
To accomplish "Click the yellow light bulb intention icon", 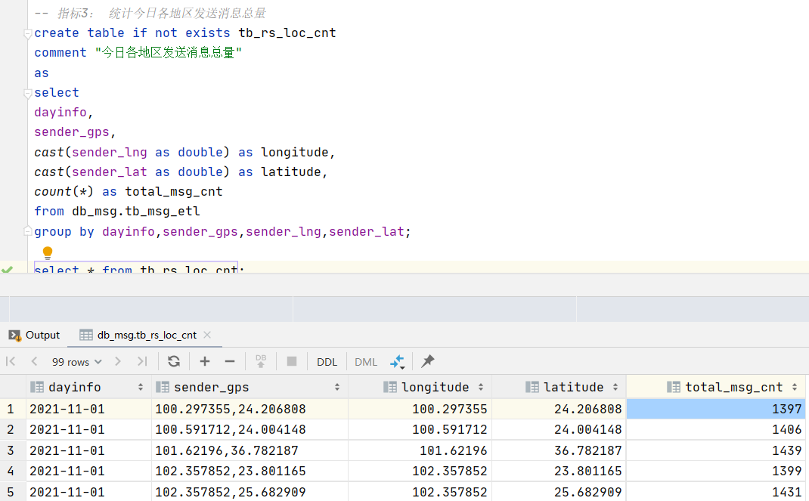I will coord(48,252).
